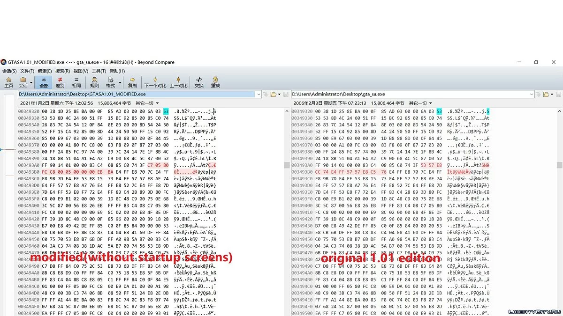Click the right pane browse folder icon
The height and width of the screenshot is (316, 563).
pos(546,94)
